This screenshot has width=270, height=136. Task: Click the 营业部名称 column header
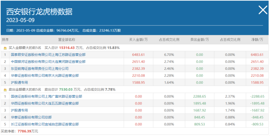click(x=67, y=39)
